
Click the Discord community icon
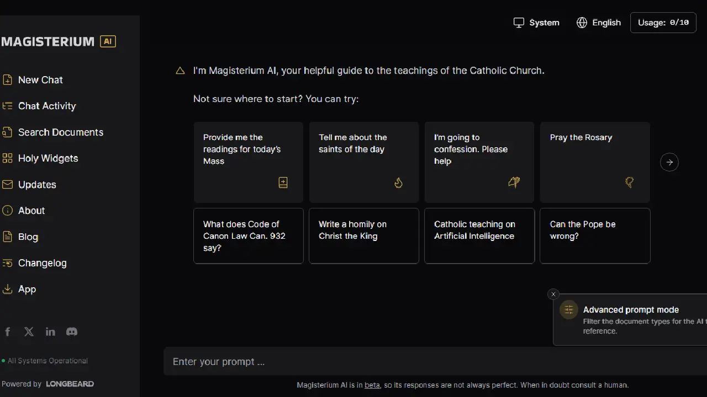[x=72, y=331]
